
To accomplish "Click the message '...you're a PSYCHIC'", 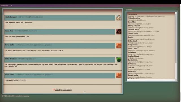I will click(x=15, y=80).
